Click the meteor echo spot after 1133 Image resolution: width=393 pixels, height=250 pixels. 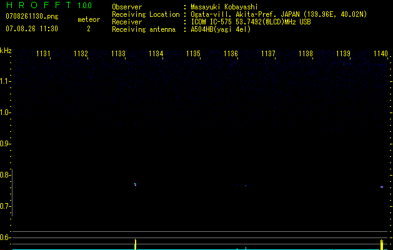(135, 184)
